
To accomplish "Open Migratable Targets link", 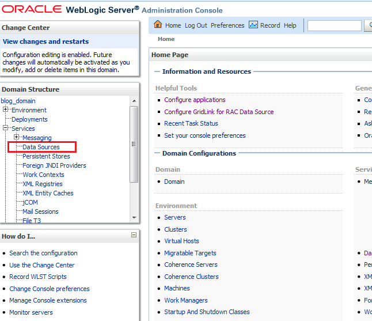I will (190, 253).
